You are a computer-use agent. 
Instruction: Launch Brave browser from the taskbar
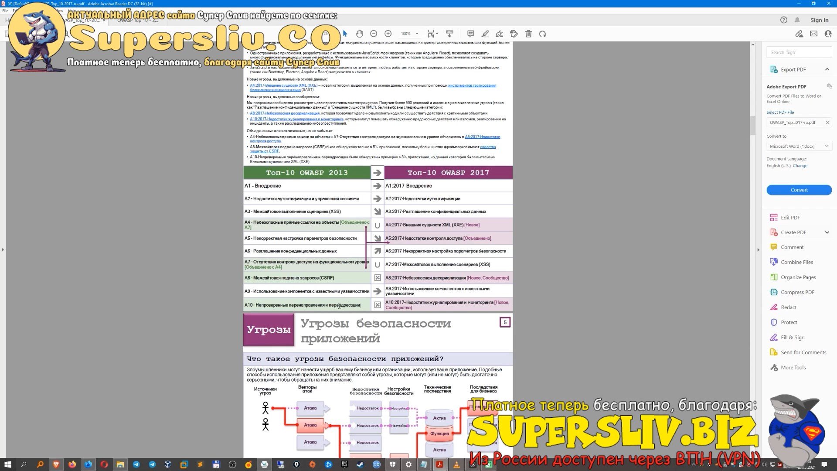coord(56,464)
